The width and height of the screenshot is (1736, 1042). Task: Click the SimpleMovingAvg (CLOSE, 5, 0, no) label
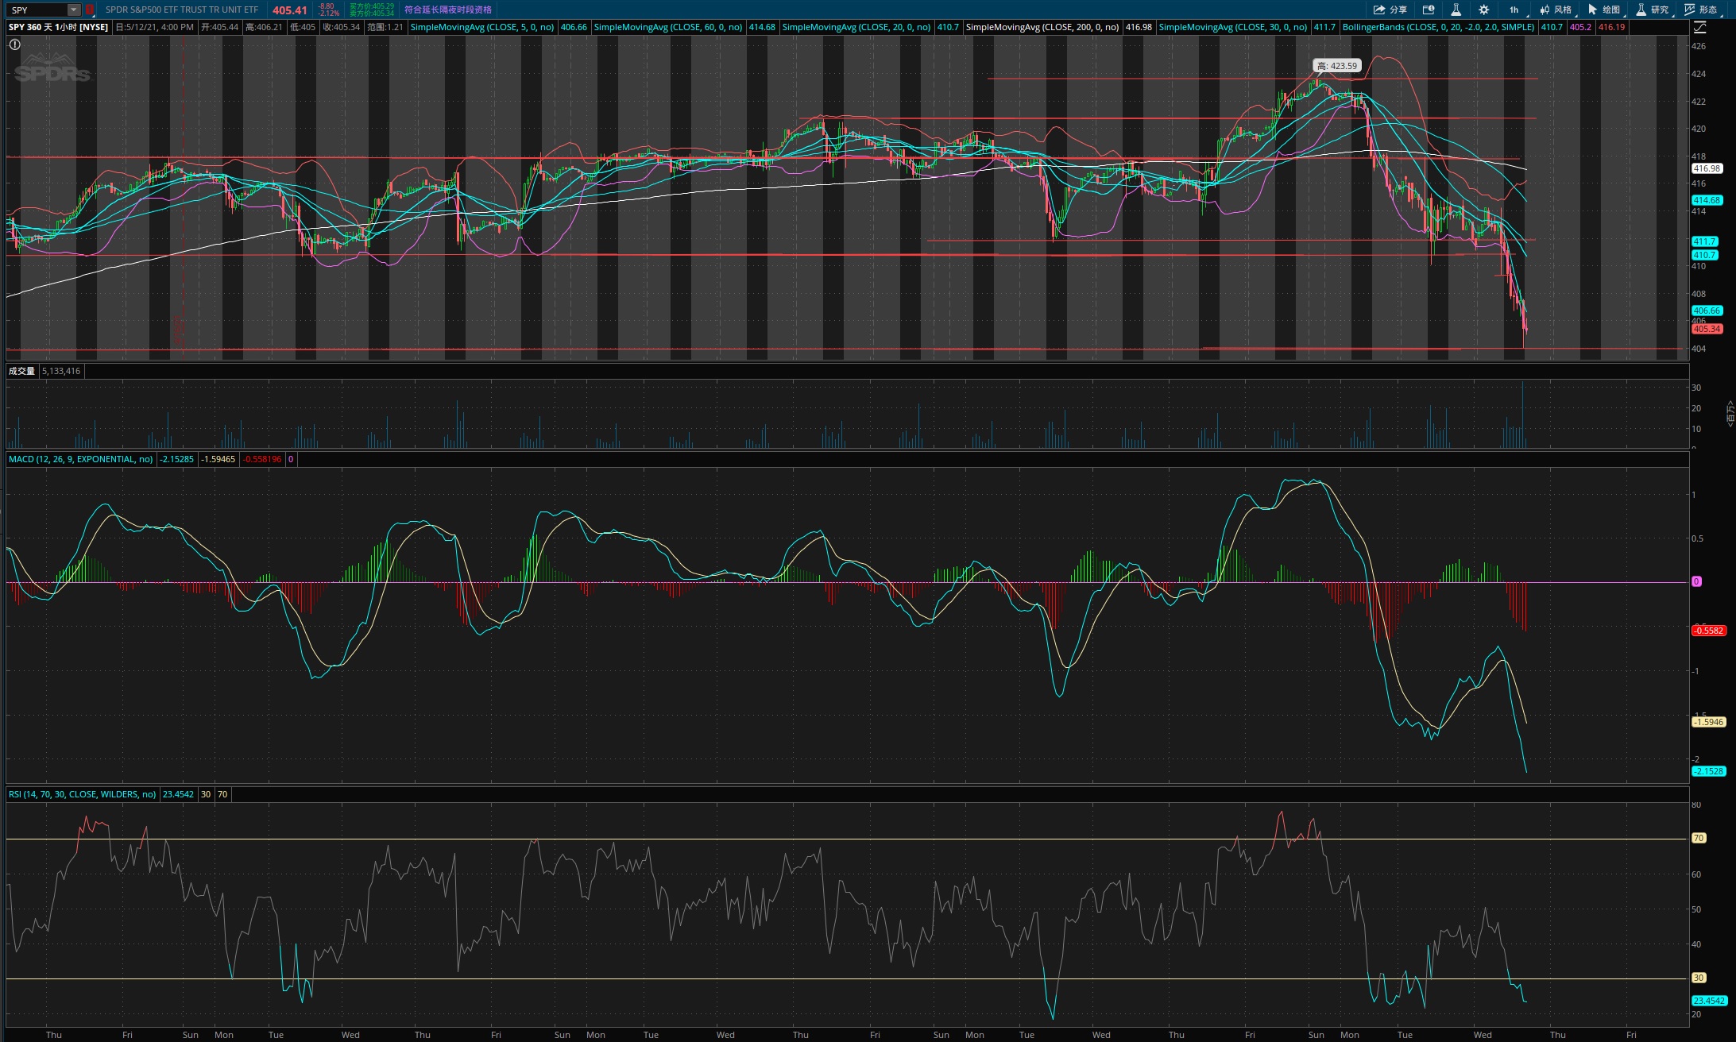tap(482, 27)
